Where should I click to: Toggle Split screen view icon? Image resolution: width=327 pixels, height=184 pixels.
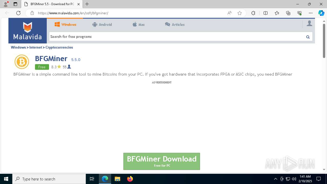click(x=265, y=13)
